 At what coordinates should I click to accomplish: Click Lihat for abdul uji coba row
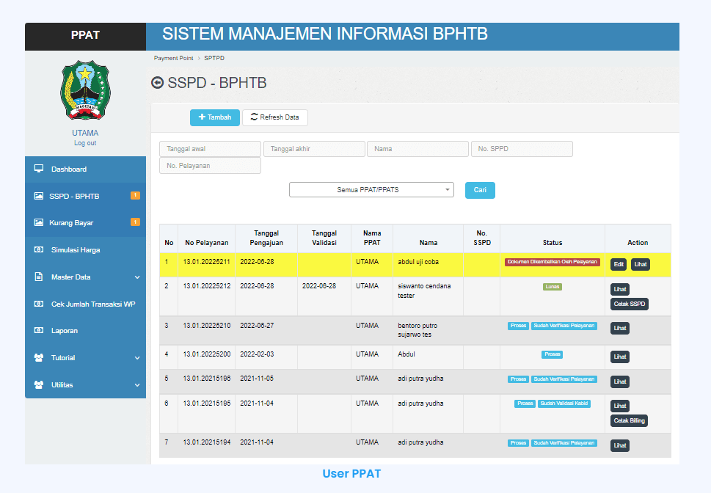tap(641, 264)
